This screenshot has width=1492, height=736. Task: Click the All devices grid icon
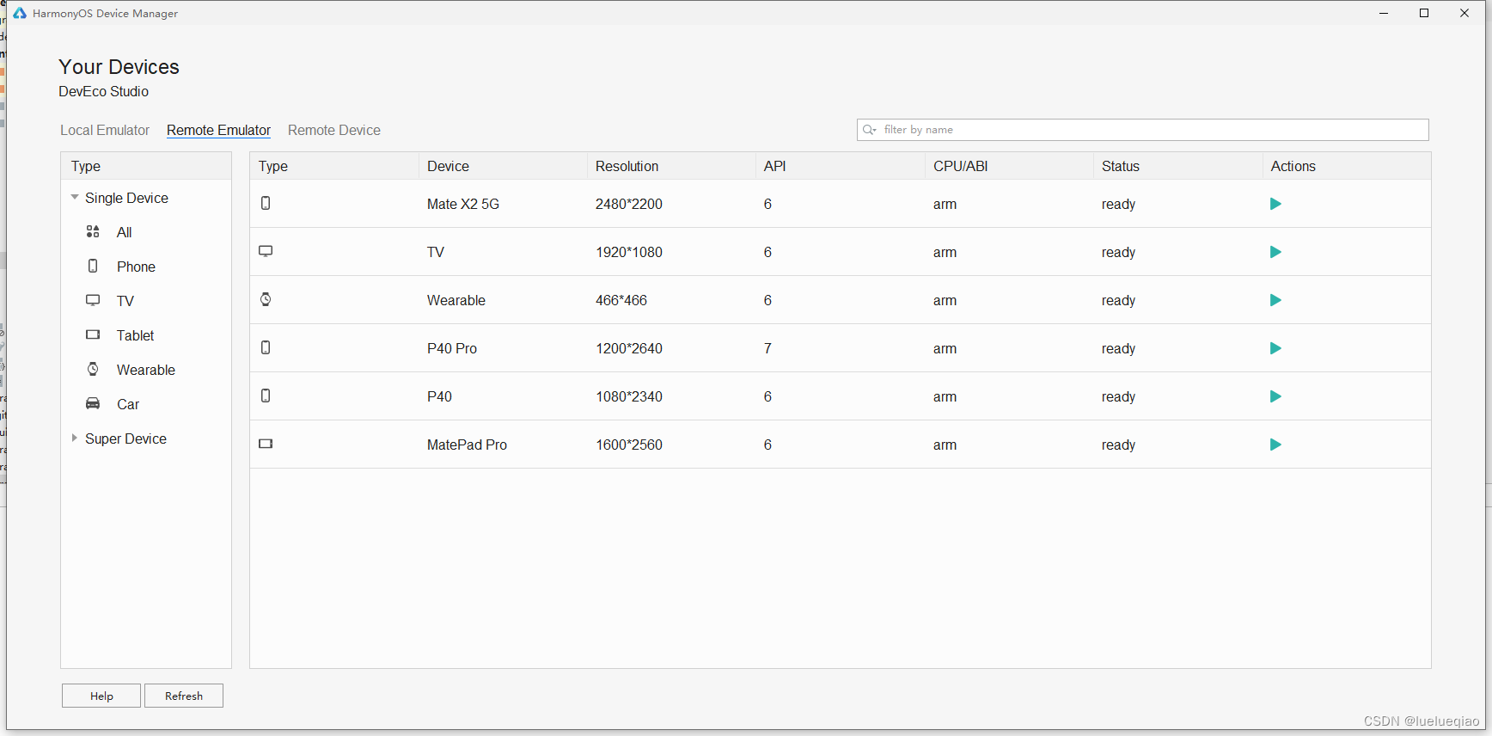(x=93, y=231)
